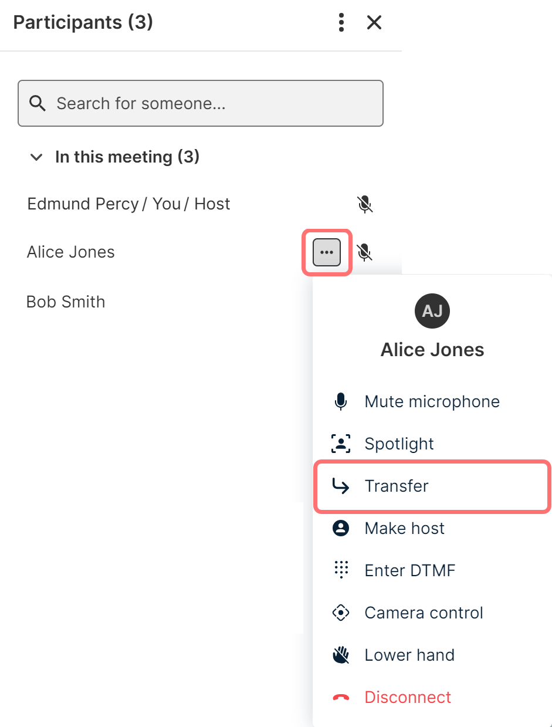The width and height of the screenshot is (552, 727).
Task: Collapse the In this meeting section
Action: point(37,157)
